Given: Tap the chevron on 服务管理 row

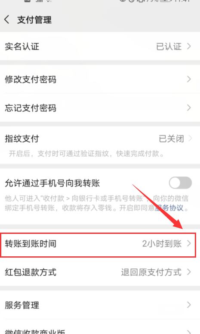Looking at the screenshot, I should (189, 305).
